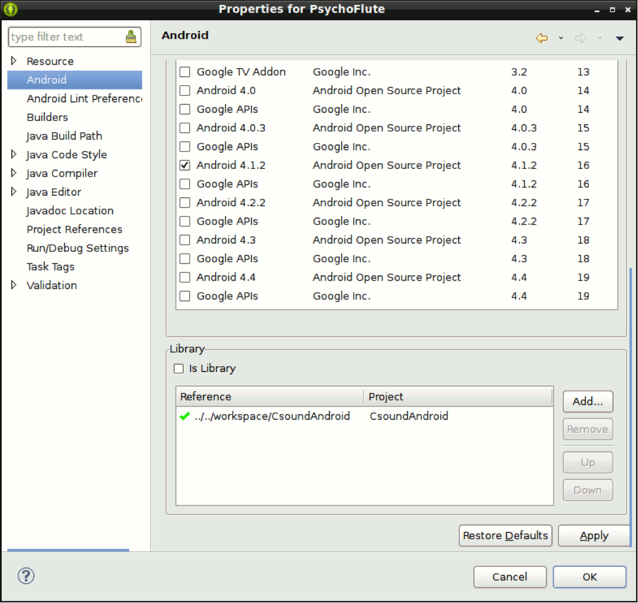Enable the Is Library checkbox
This screenshot has width=638, height=603.
click(179, 369)
